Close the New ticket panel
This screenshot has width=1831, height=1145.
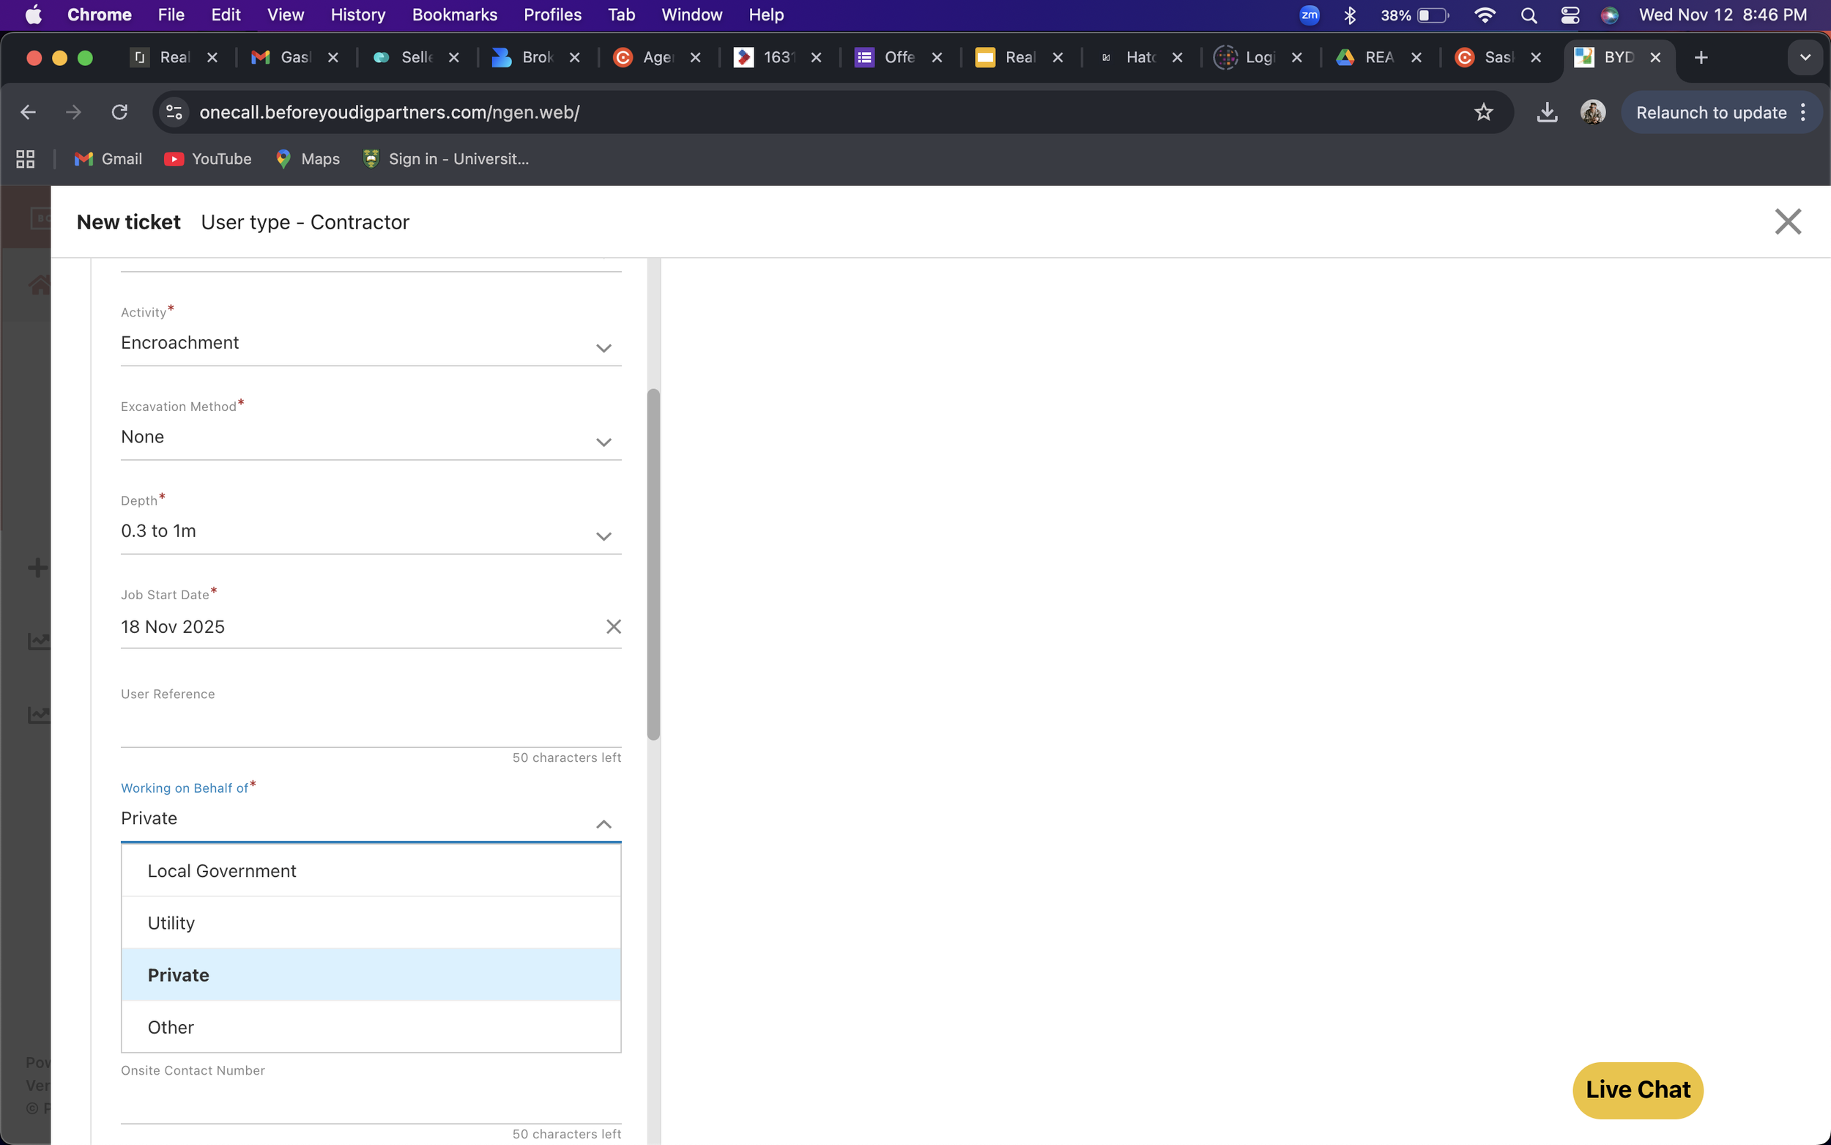tap(1787, 222)
